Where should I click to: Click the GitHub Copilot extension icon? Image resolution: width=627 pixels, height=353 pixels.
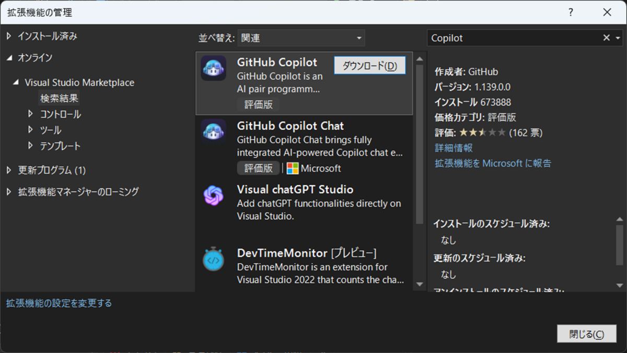point(213,68)
